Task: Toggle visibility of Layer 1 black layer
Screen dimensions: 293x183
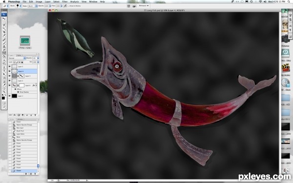Action: (10, 96)
